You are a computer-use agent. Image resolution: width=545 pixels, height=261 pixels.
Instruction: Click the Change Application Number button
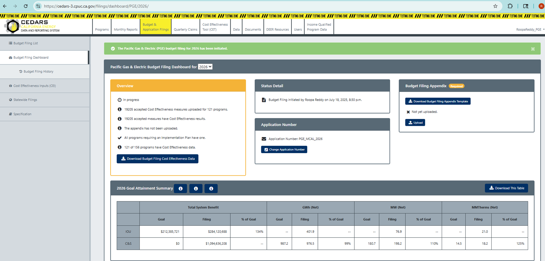(284, 149)
